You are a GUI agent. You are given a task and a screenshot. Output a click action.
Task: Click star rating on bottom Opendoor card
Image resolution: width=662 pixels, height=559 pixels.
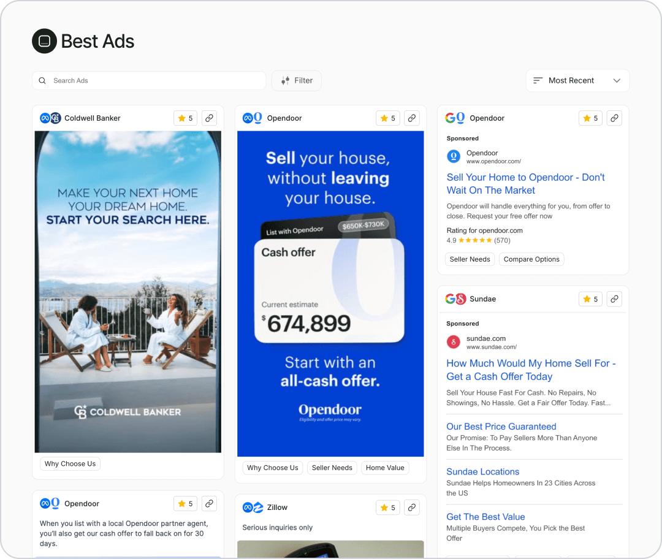tap(185, 504)
